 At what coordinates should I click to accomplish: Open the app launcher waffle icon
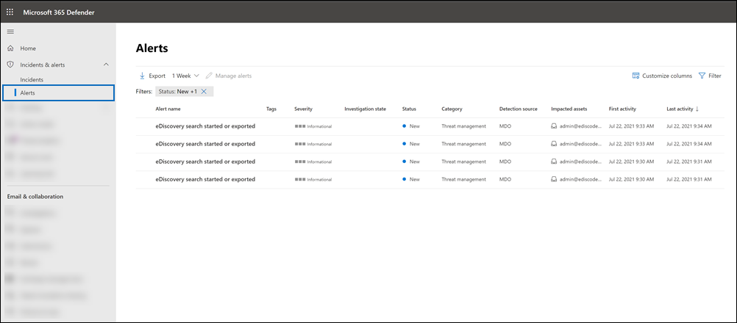tap(10, 12)
